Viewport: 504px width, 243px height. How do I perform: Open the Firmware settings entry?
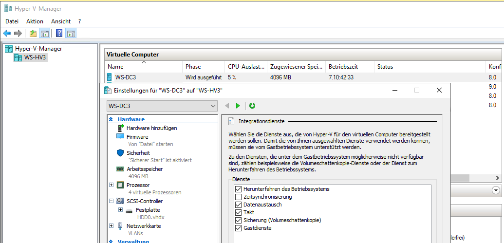click(137, 137)
